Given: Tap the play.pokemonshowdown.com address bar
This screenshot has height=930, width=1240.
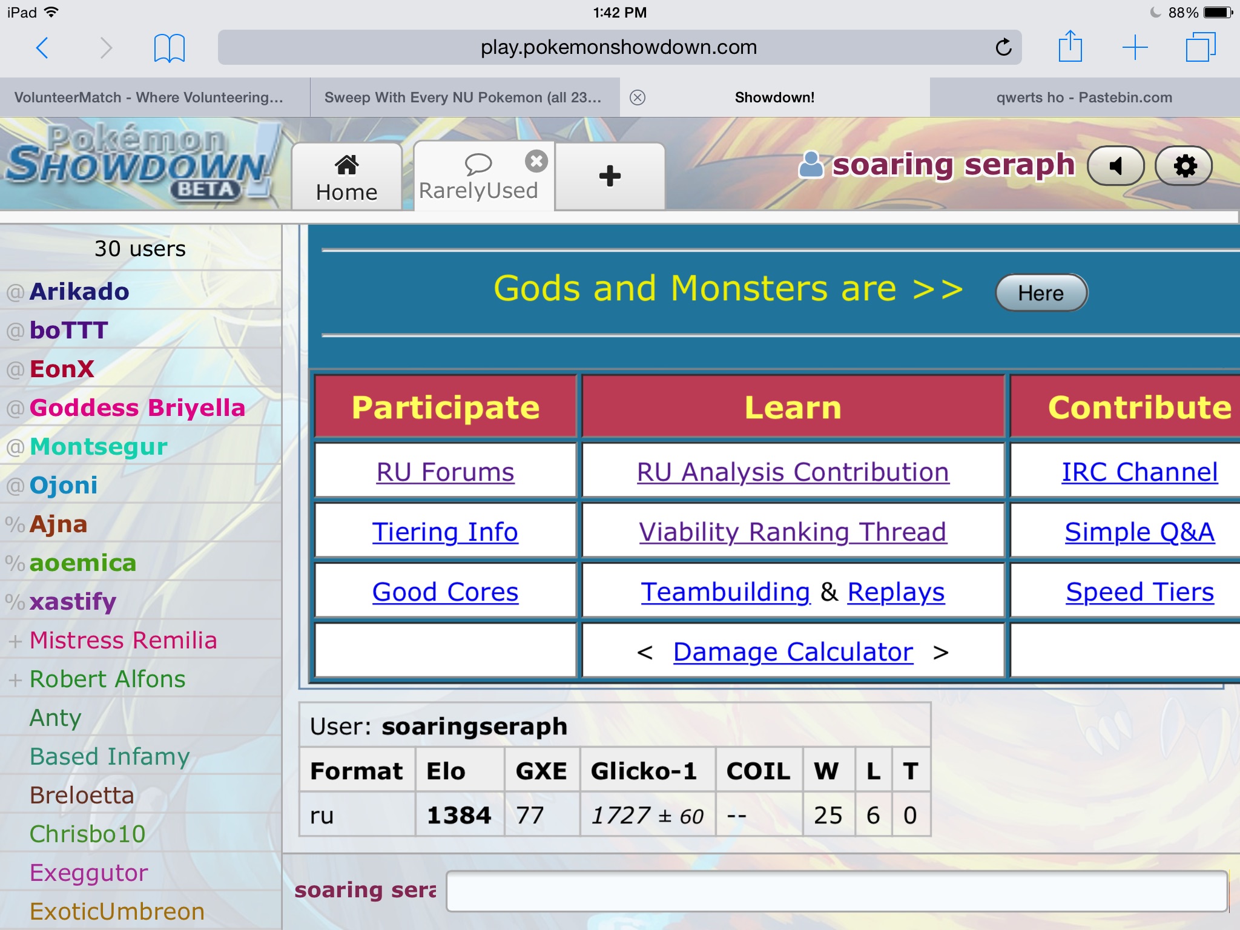Looking at the screenshot, I should click(x=619, y=47).
